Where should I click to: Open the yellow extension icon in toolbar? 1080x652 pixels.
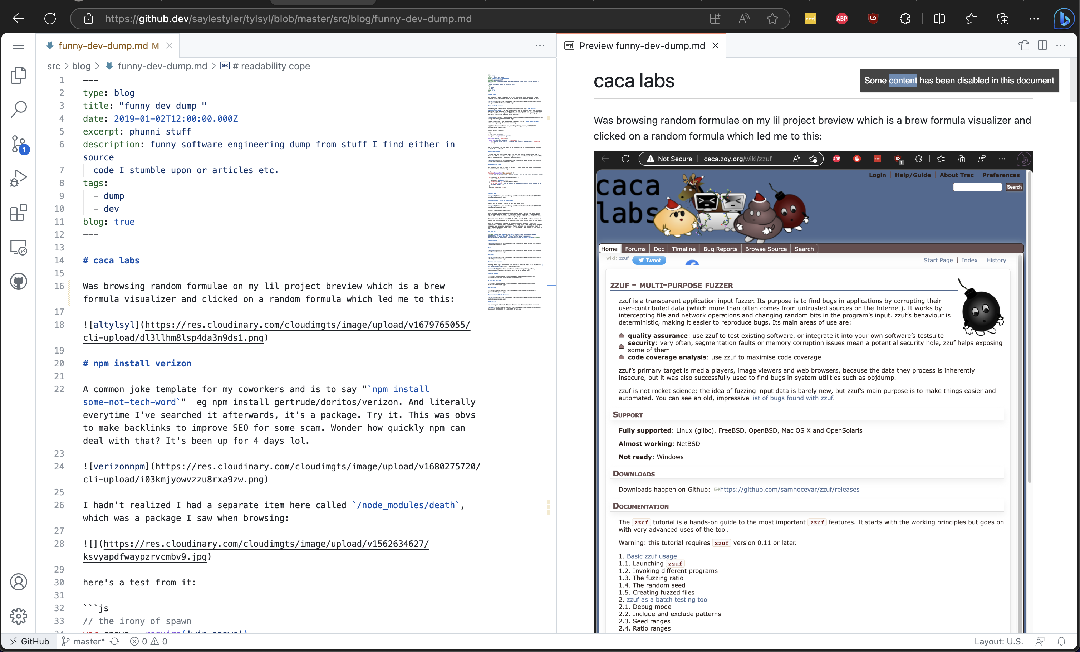point(810,18)
